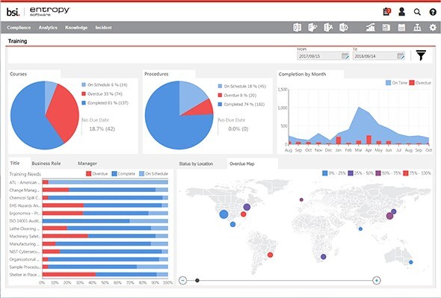Open the Incident menu
The width and height of the screenshot is (441, 298).
(103, 28)
